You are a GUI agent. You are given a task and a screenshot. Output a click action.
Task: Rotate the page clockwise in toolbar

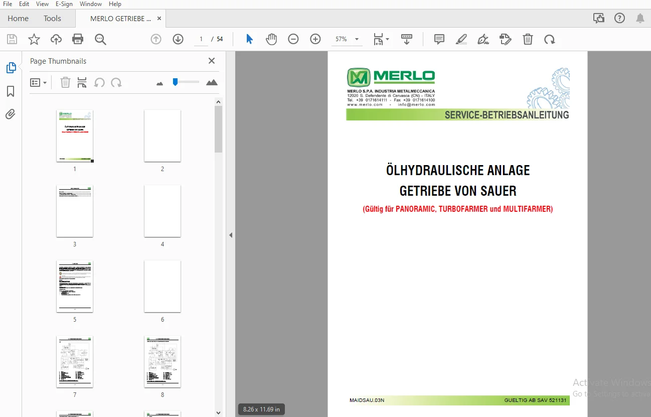click(x=550, y=39)
